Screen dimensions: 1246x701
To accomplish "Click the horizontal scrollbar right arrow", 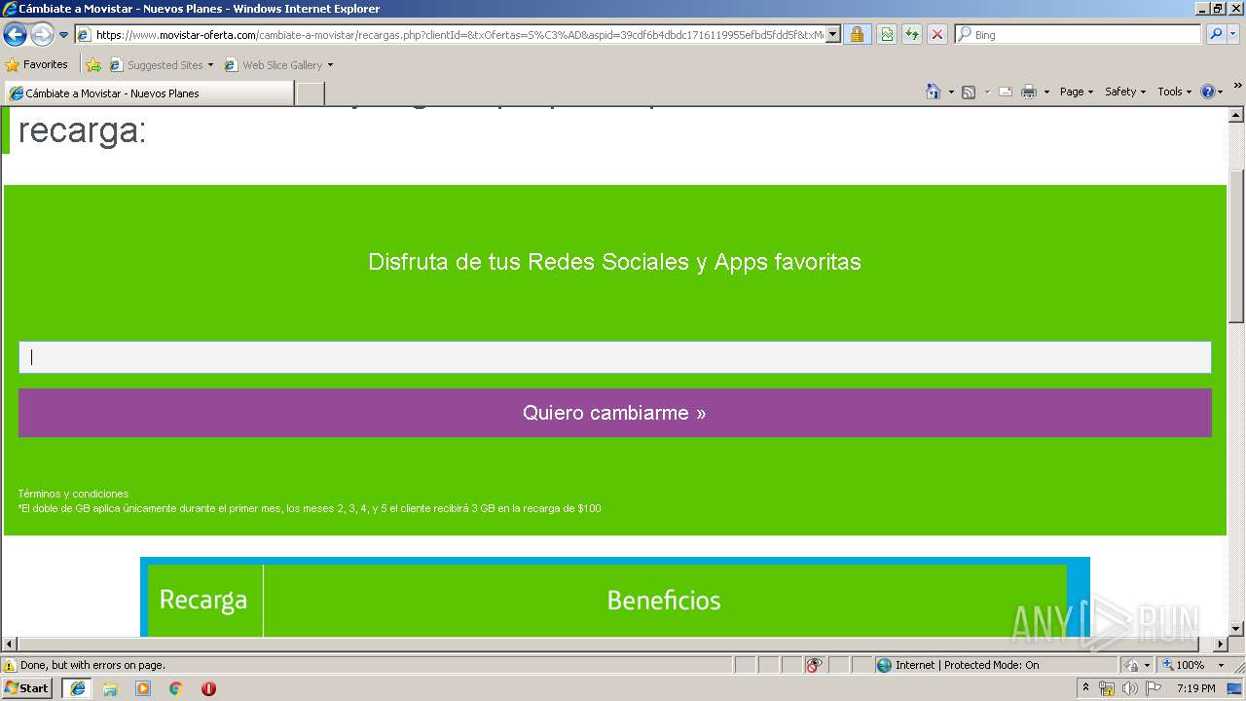I will tap(1221, 645).
